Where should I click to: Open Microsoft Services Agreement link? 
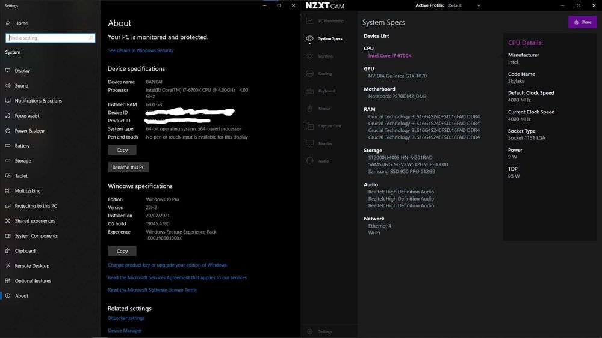tap(178, 277)
